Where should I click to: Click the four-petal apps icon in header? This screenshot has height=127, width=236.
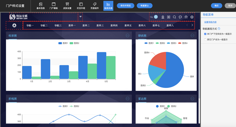tap(169, 17)
